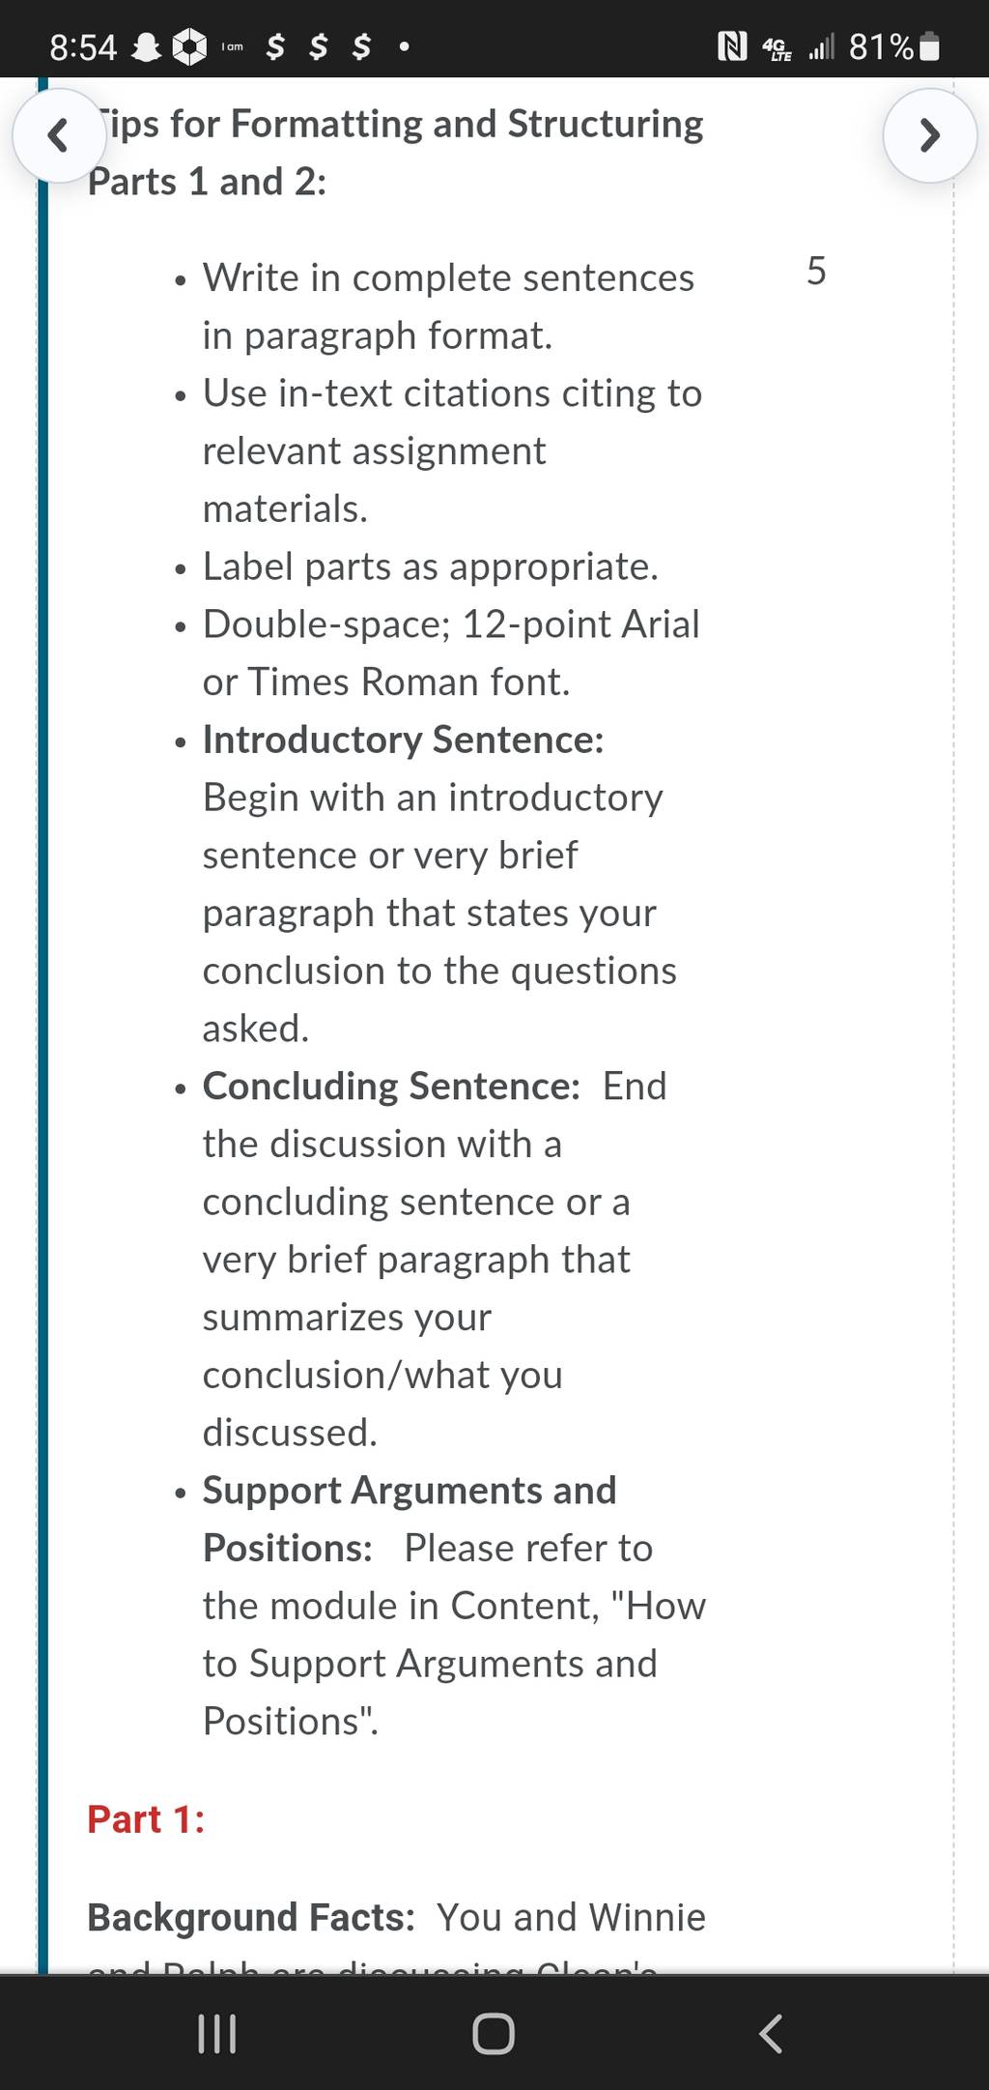Viewport: 989px width, 2090px height.
Task: Tap the points value 5
Action: (x=816, y=271)
